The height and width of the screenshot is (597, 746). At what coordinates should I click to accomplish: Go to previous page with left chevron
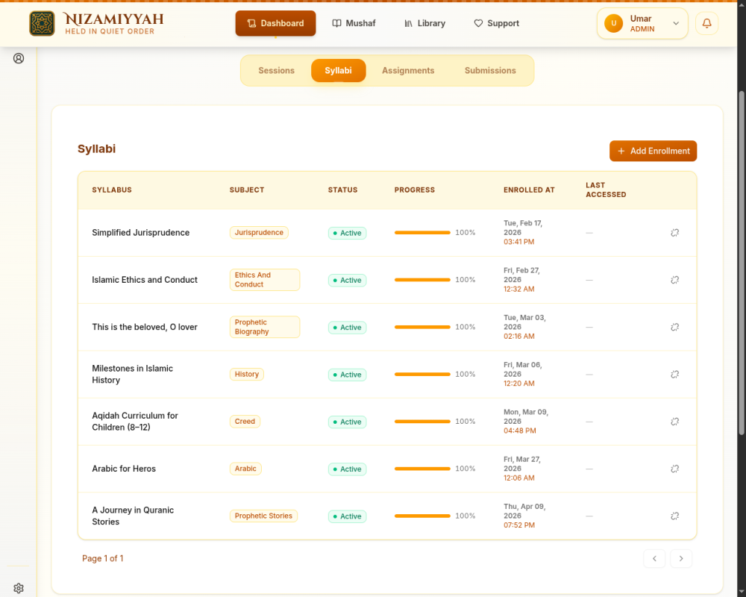pos(654,558)
